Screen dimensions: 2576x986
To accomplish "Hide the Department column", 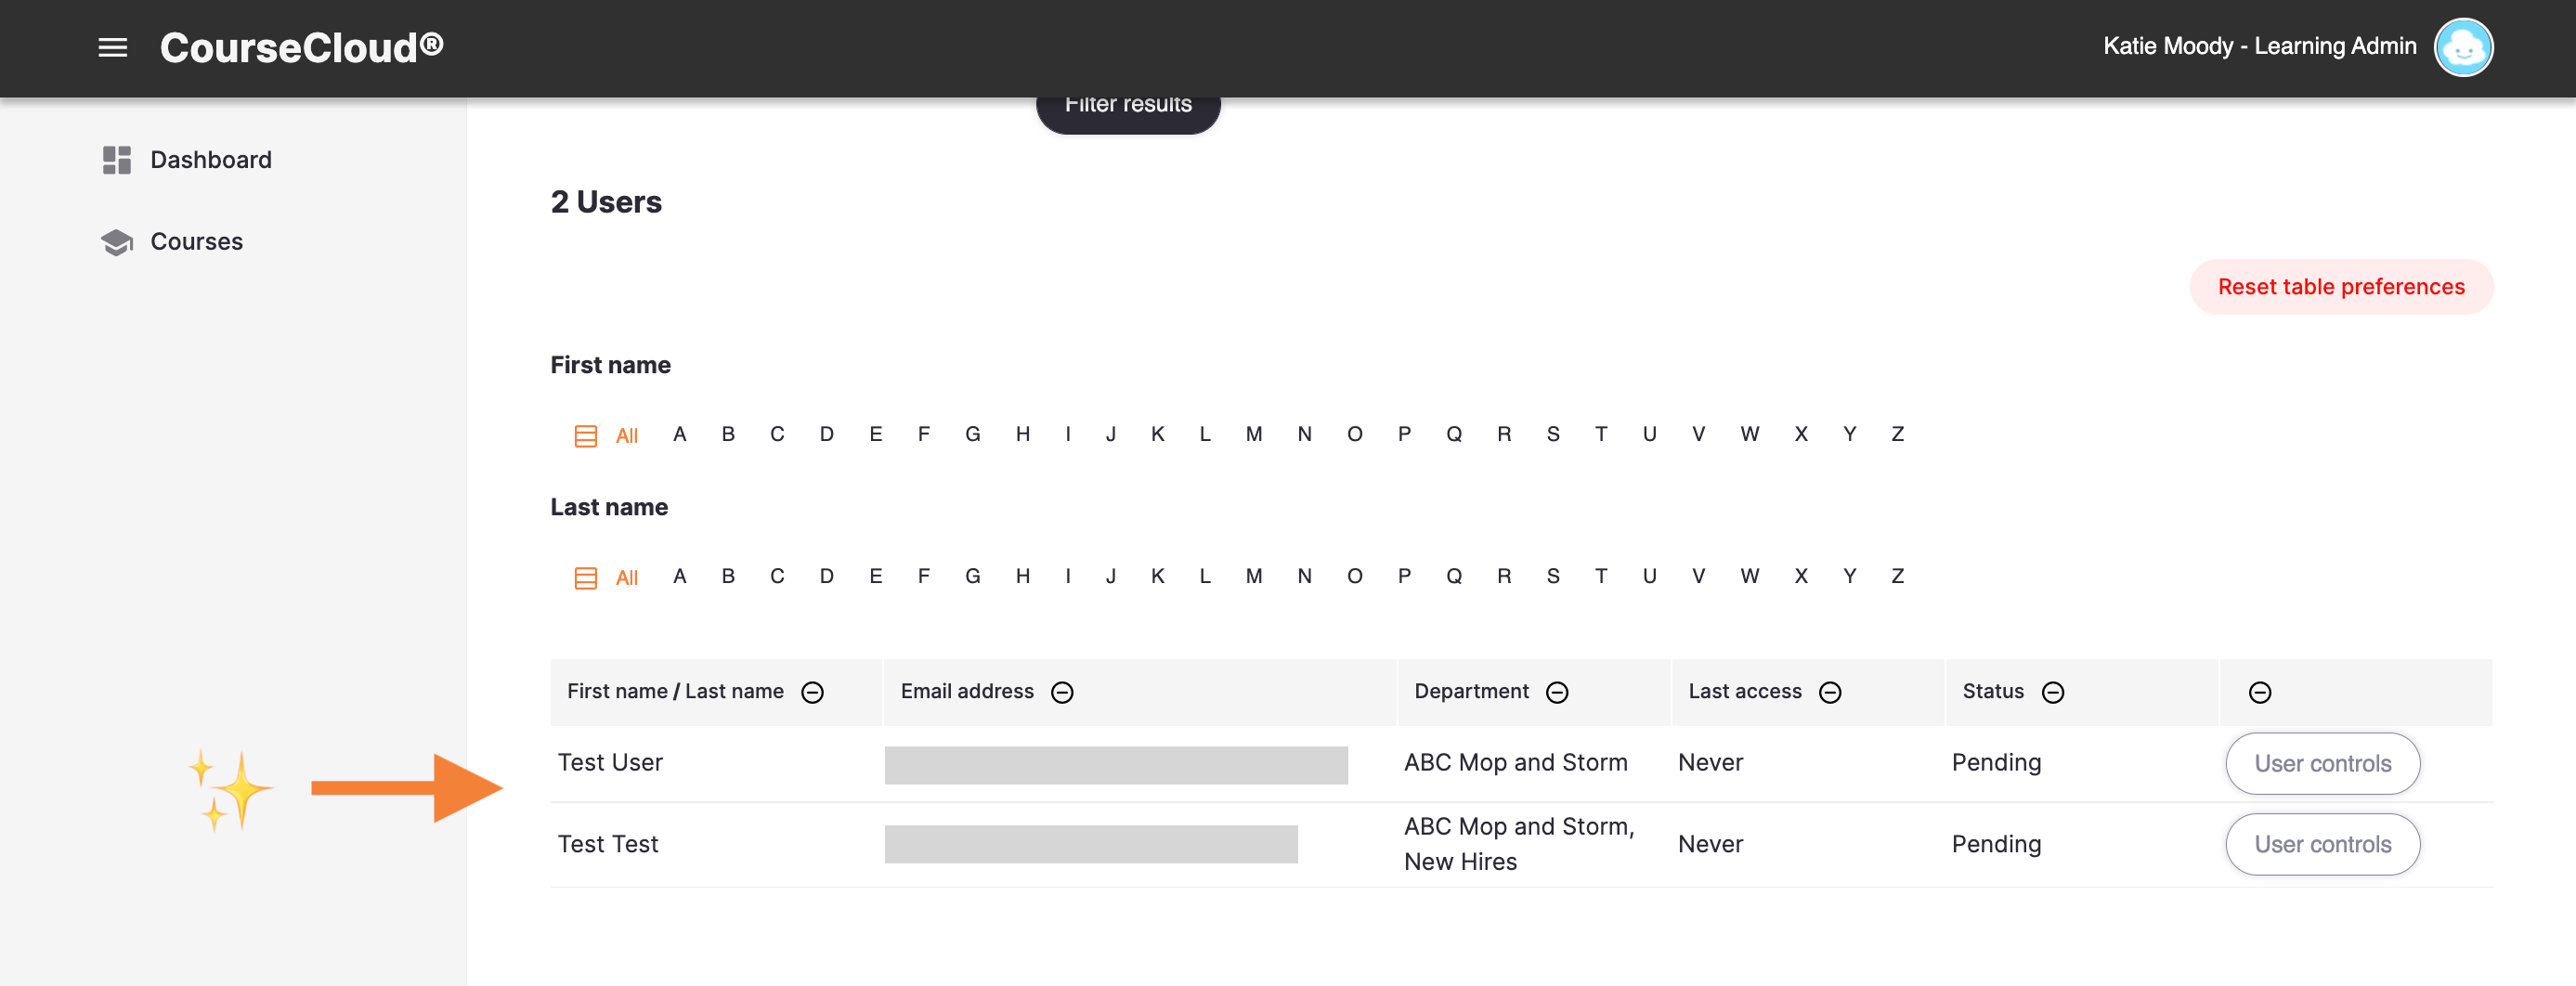I will [x=1557, y=692].
